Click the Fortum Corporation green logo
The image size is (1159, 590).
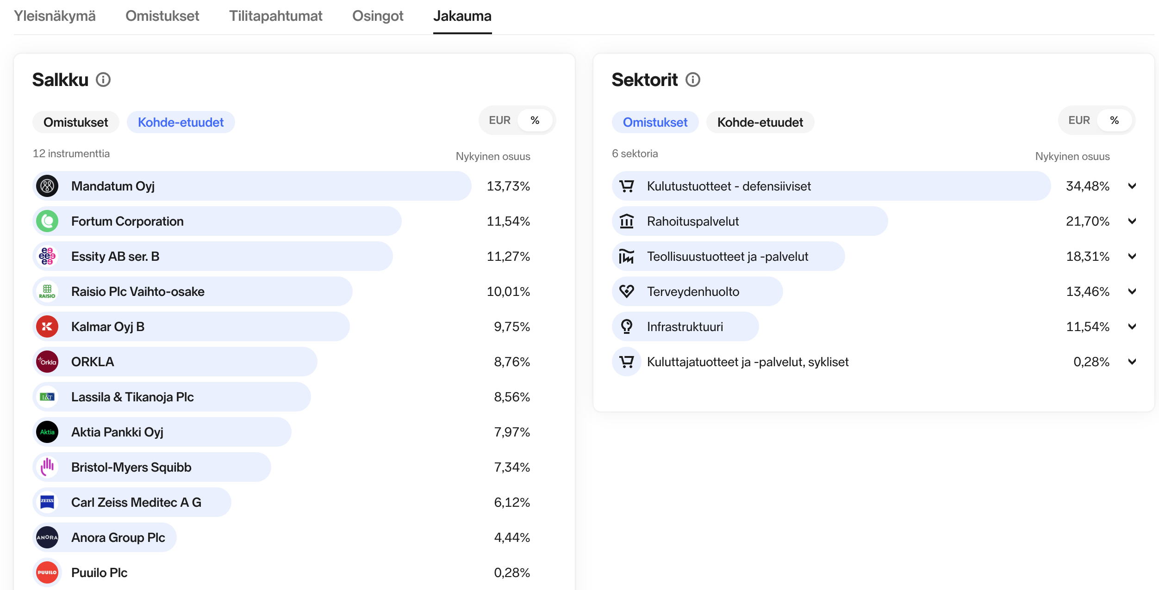pyautogui.click(x=47, y=221)
